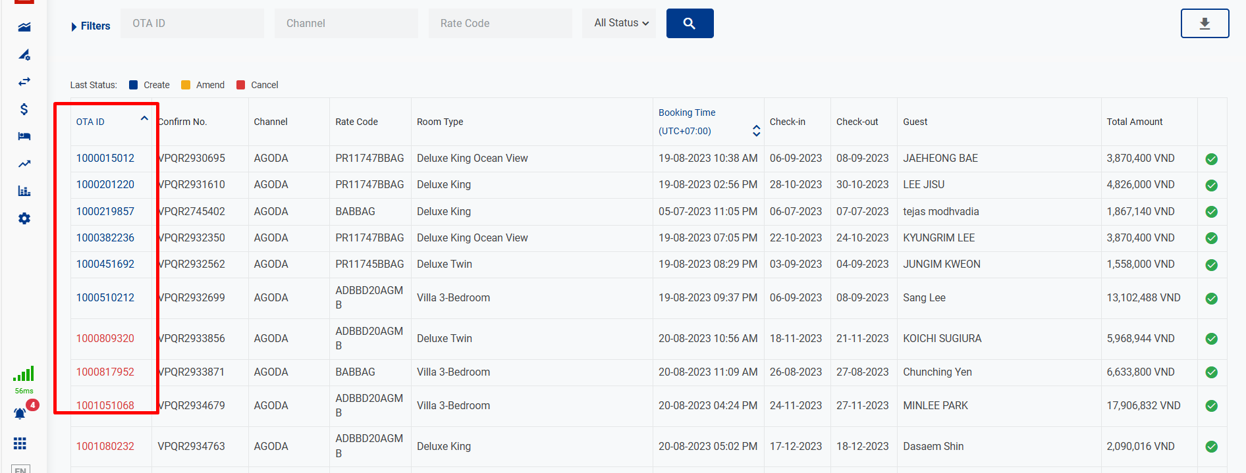Open the apps grid icon in sidebar
The height and width of the screenshot is (473, 1246).
tap(20, 443)
